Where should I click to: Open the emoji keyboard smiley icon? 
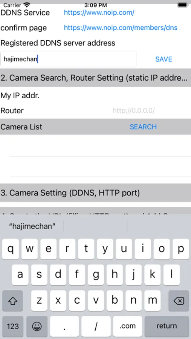37,326
